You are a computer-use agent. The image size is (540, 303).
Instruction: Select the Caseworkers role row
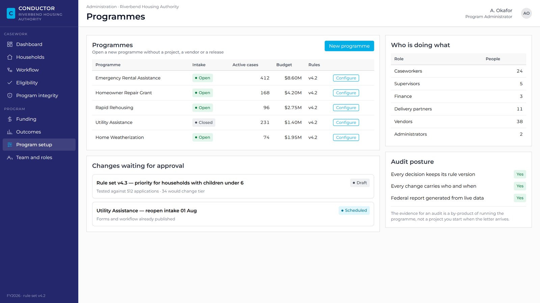pos(458,71)
